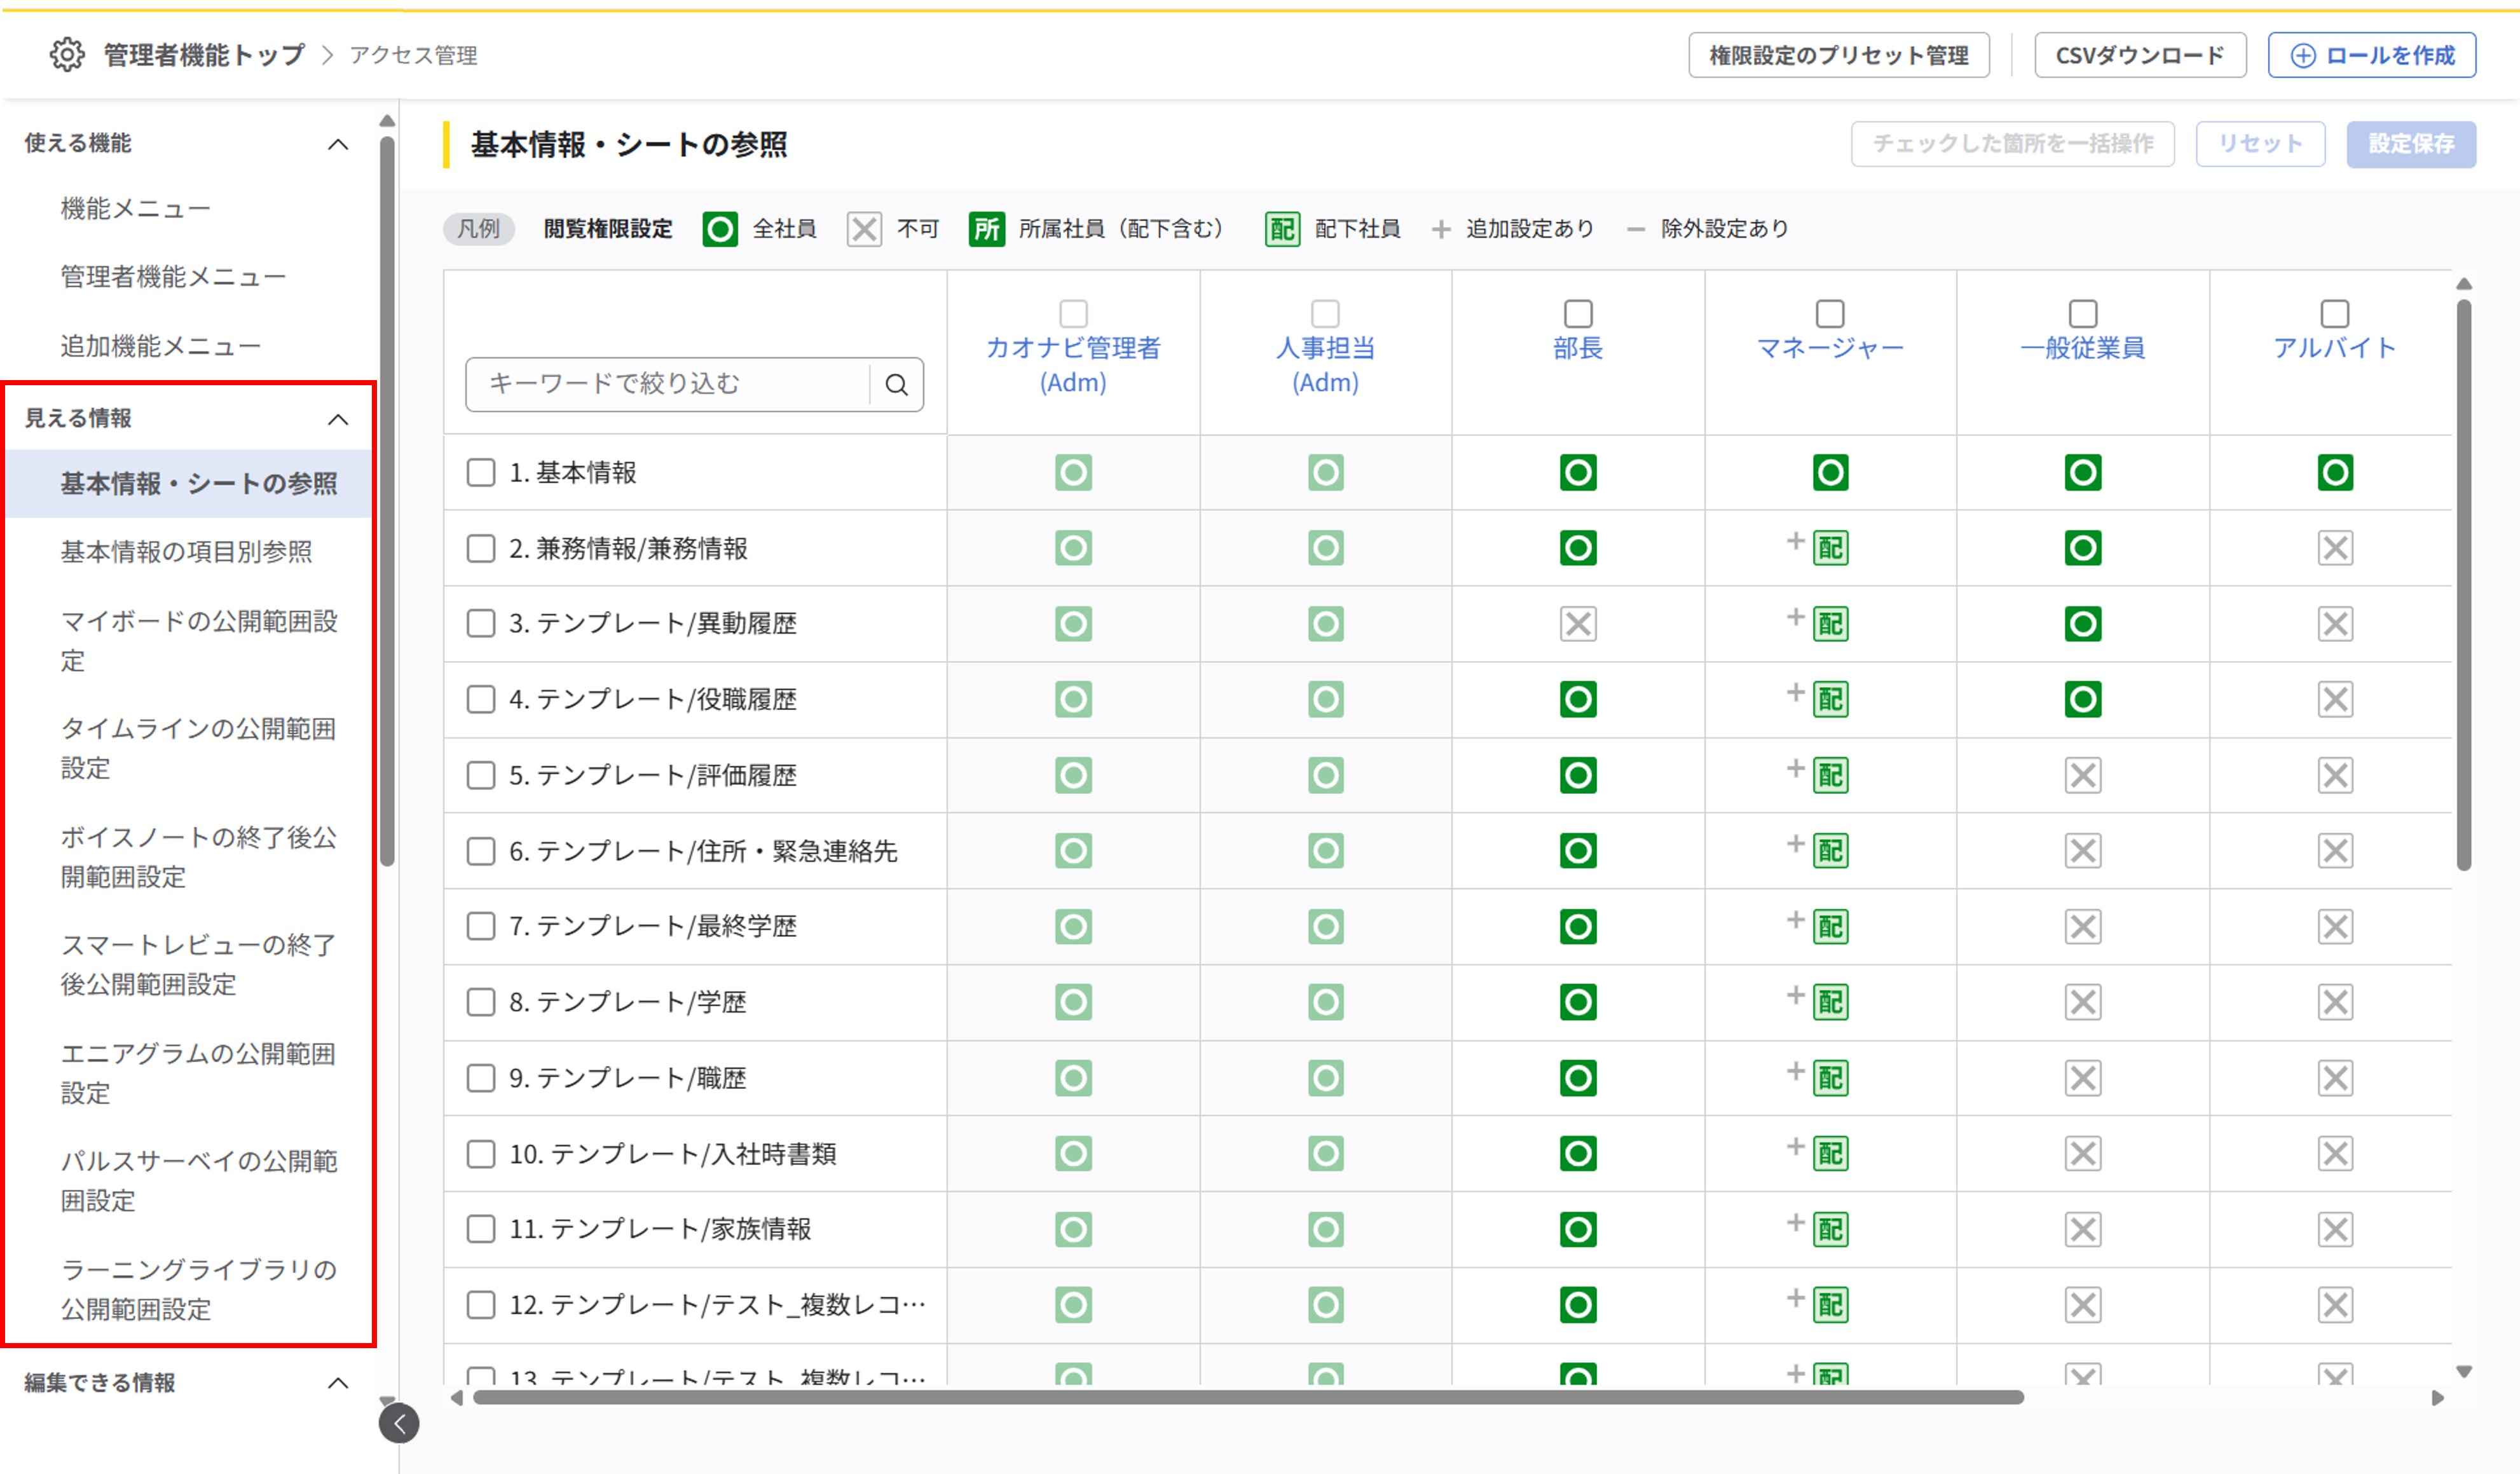Click the table's horizontal scrollbar thumb
The height and width of the screenshot is (1474, 2520).
pyautogui.click(x=1248, y=1397)
